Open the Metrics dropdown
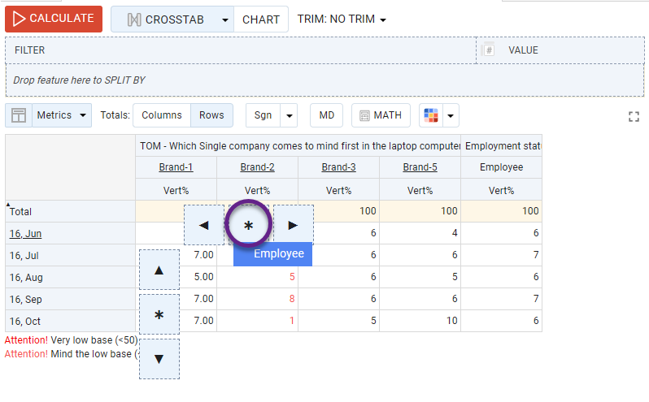649x402 pixels. 62,115
